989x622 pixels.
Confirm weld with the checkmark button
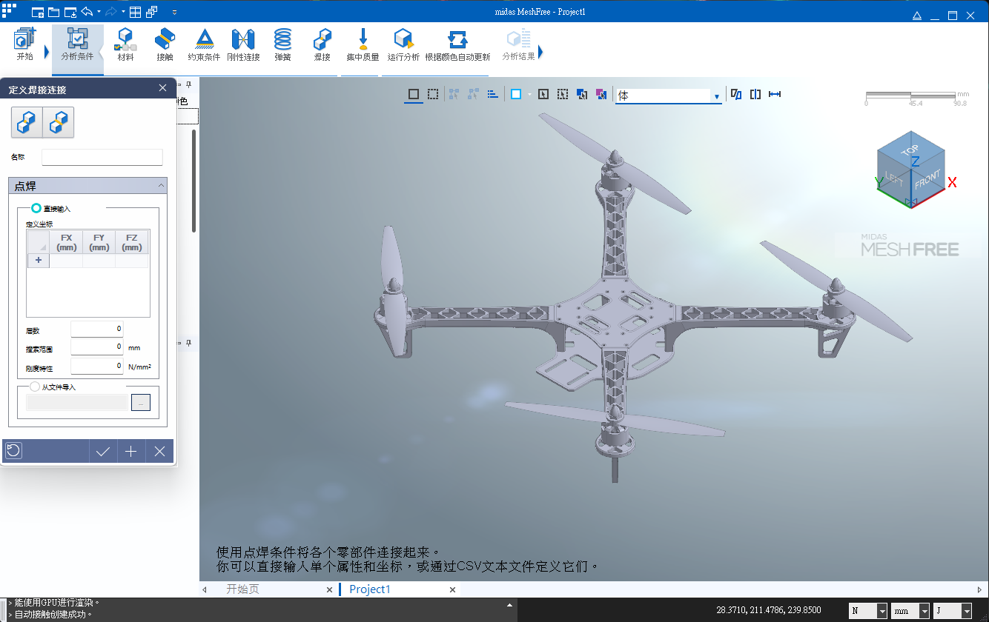click(x=103, y=451)
